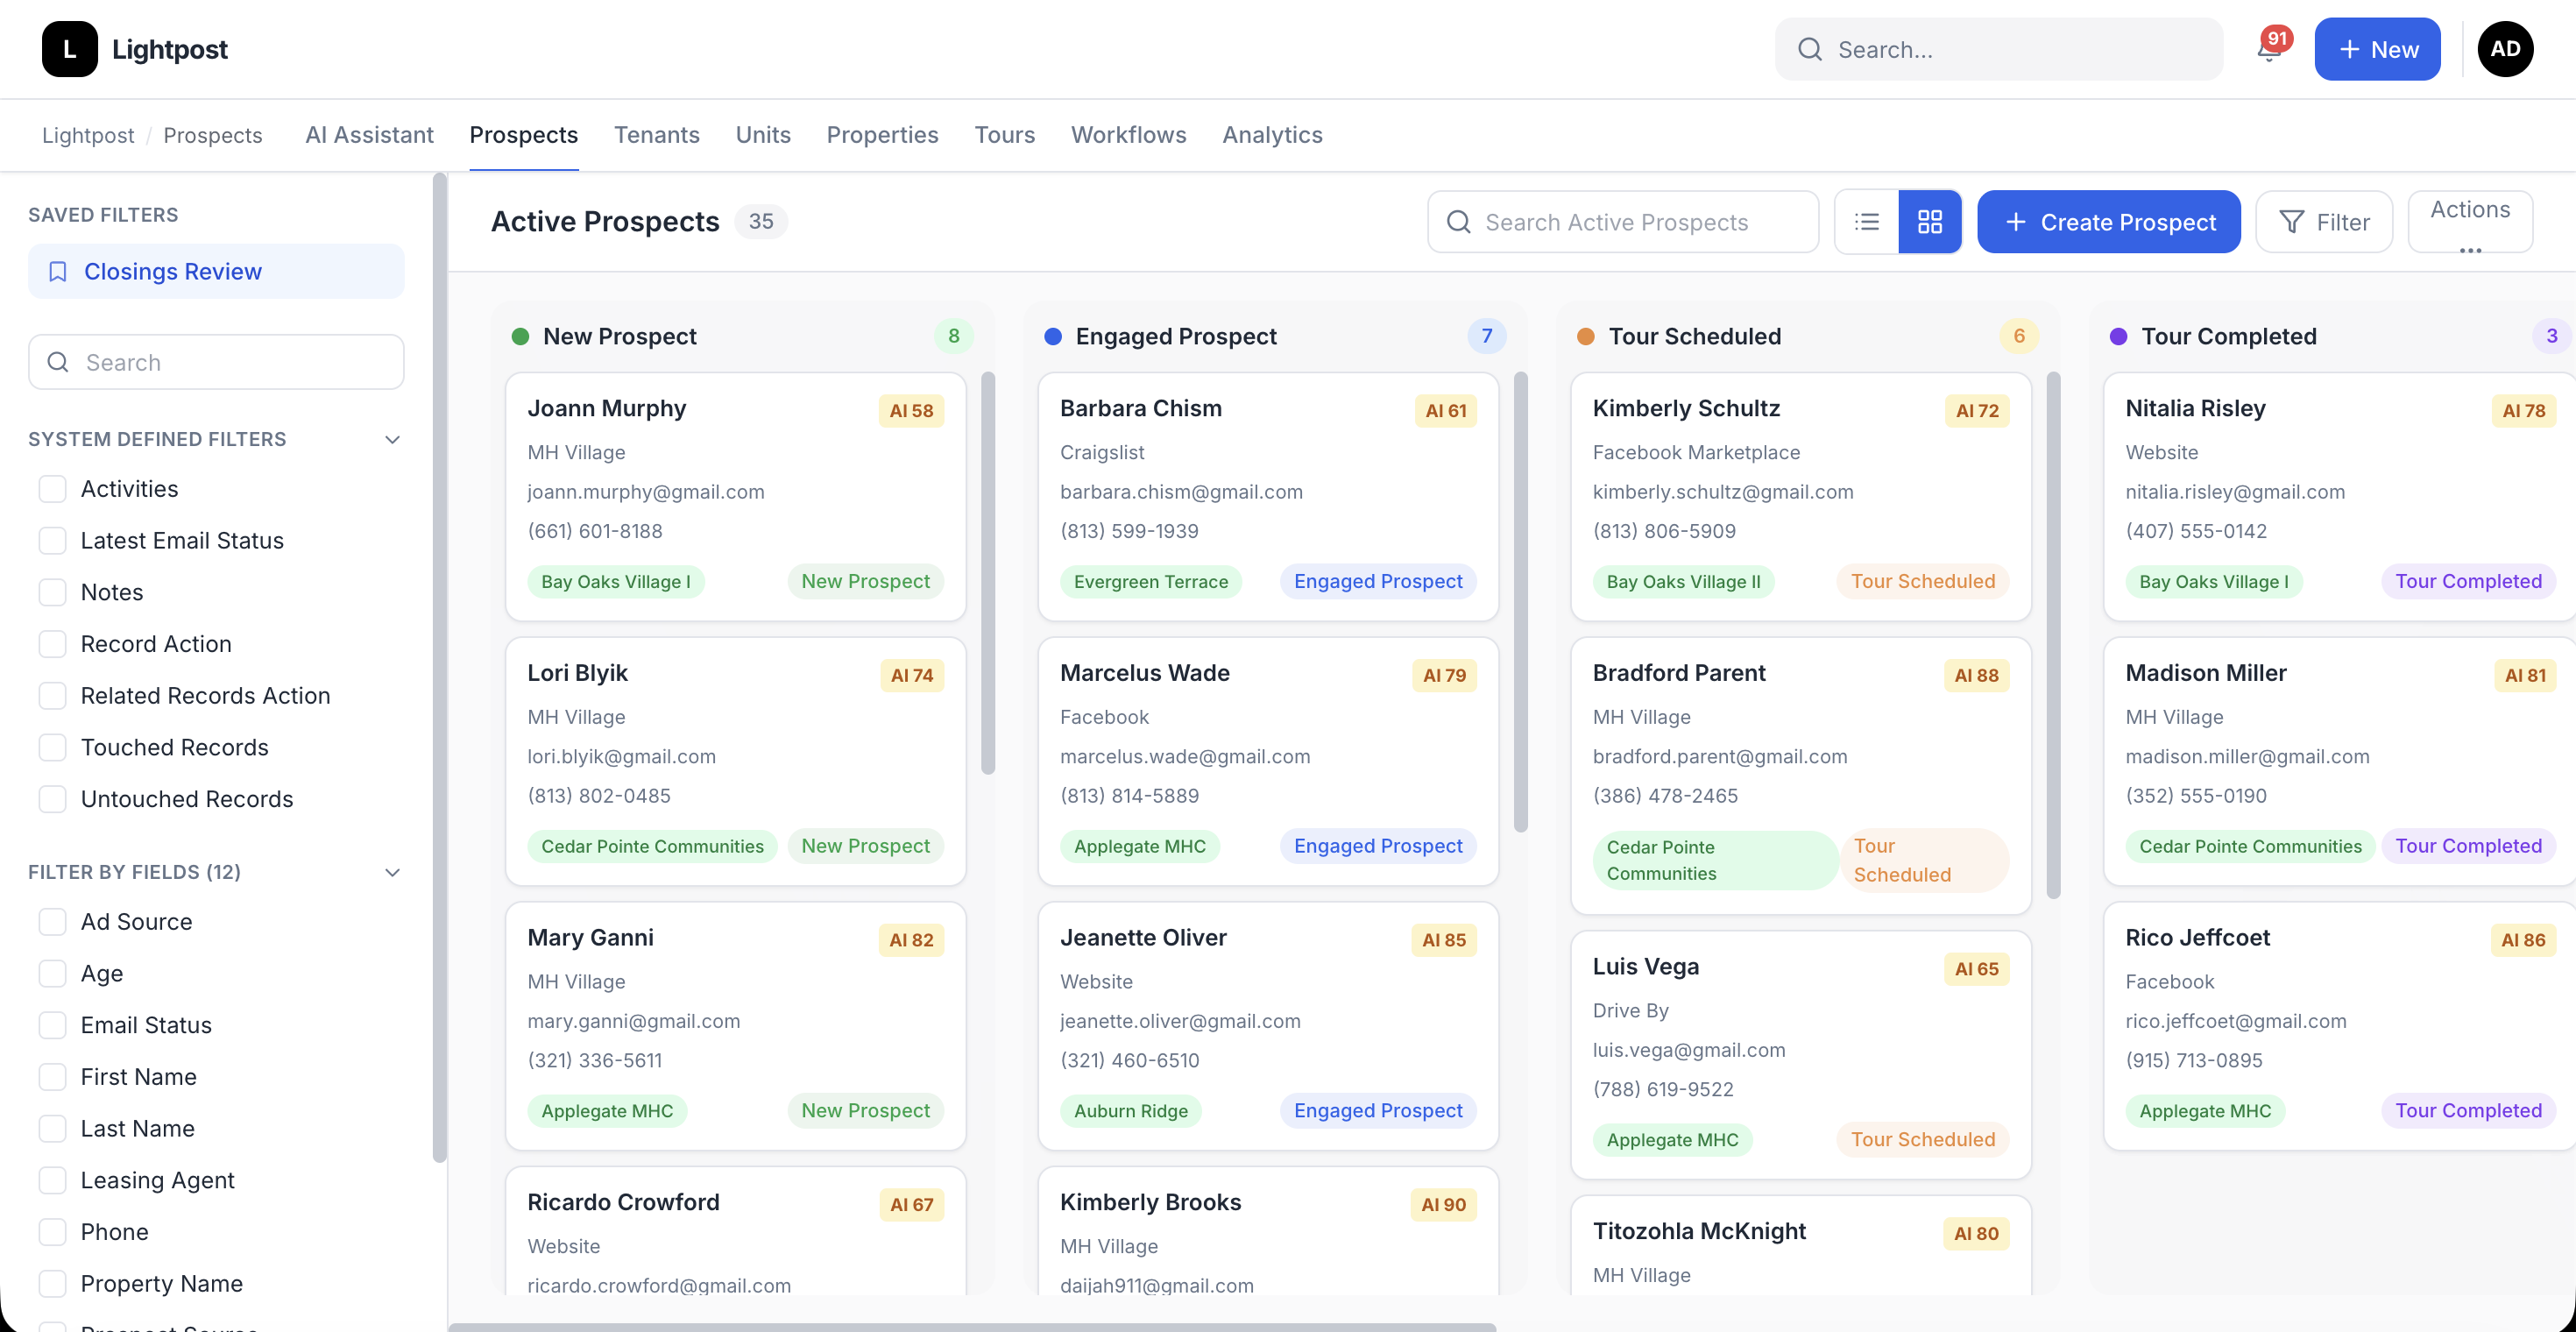Open the AD user avatar menu
This screenshot has width=2576, height=1332.
pyautogui.click(x=2505, y=49)
